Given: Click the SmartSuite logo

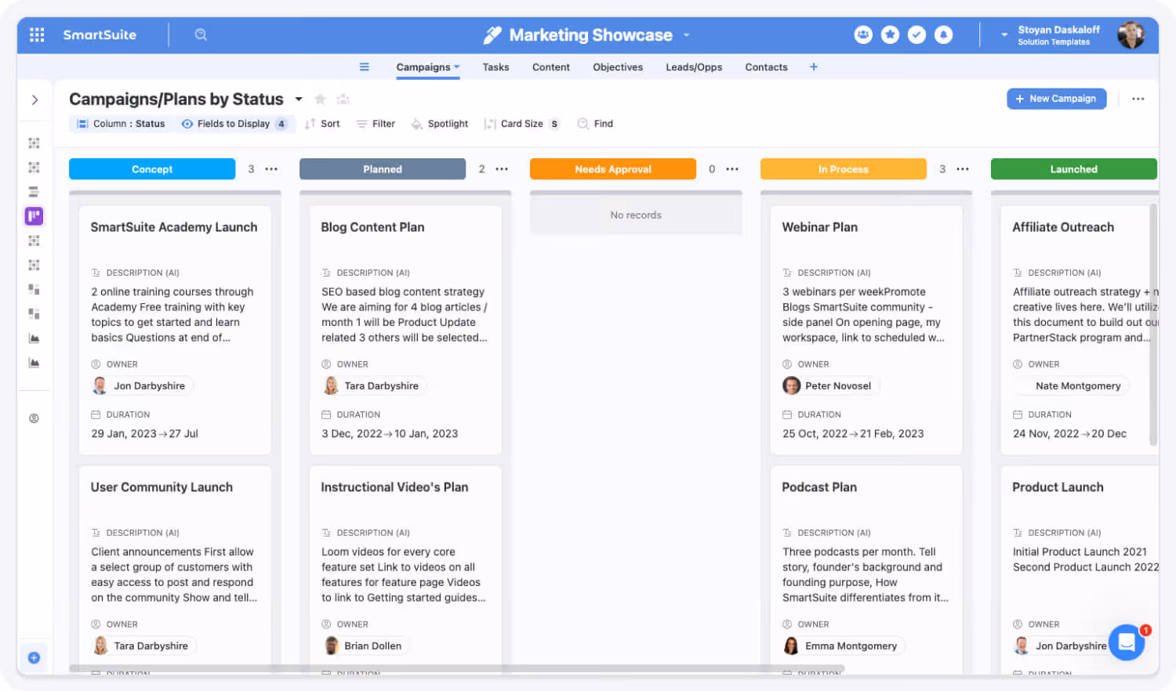Looking at the screenshot, I should point(100,34).
